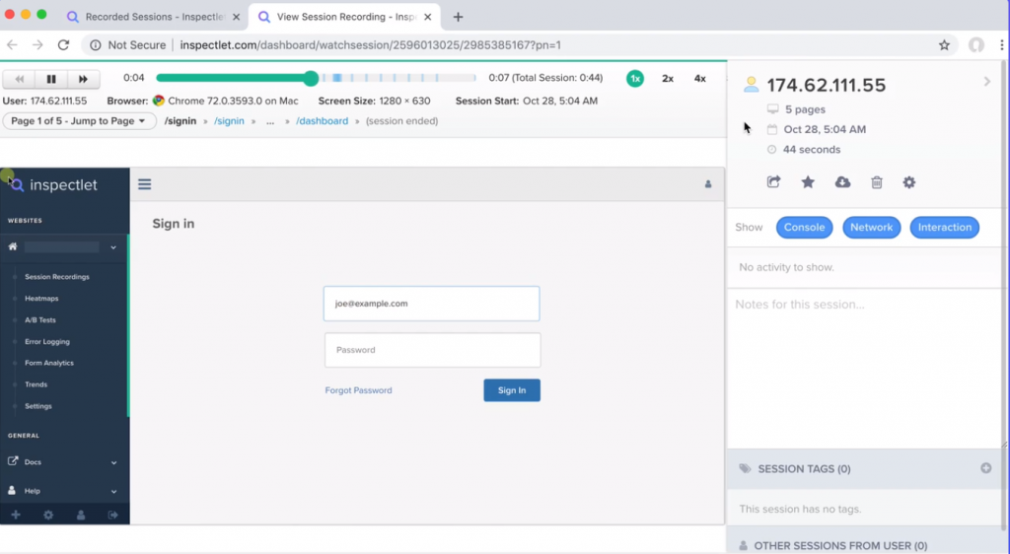Download the session via cloud icon

(842, 182)
